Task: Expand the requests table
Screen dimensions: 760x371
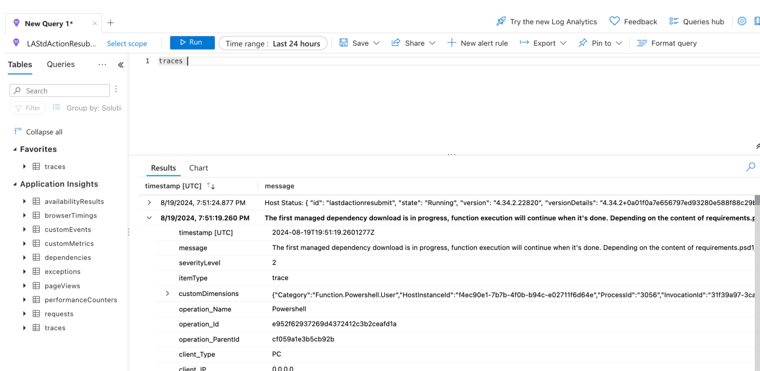Action: (24, 314)
